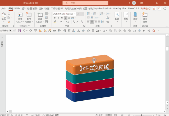The height and width of the screenshot is (116, 169).
Task: Click the Paste (粘贴) clipboard icon
Action: (x=4, y=15)
